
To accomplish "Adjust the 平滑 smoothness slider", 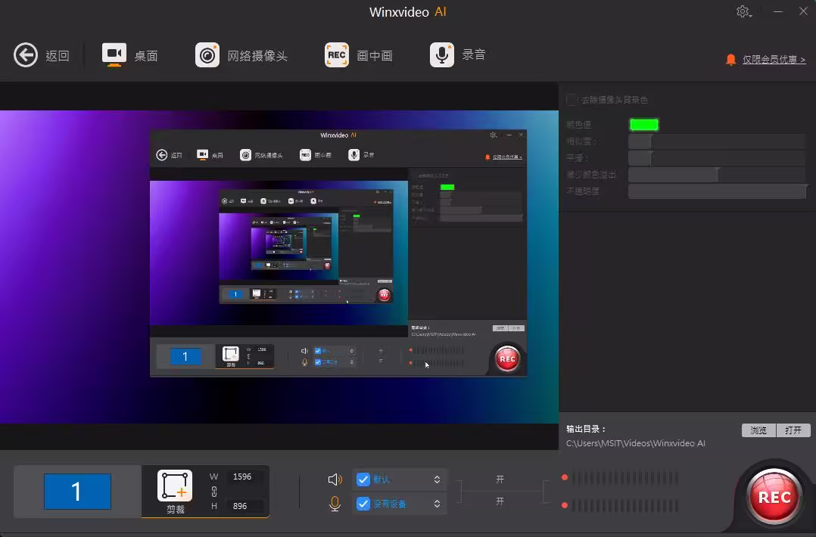I will tap(717, 158).
